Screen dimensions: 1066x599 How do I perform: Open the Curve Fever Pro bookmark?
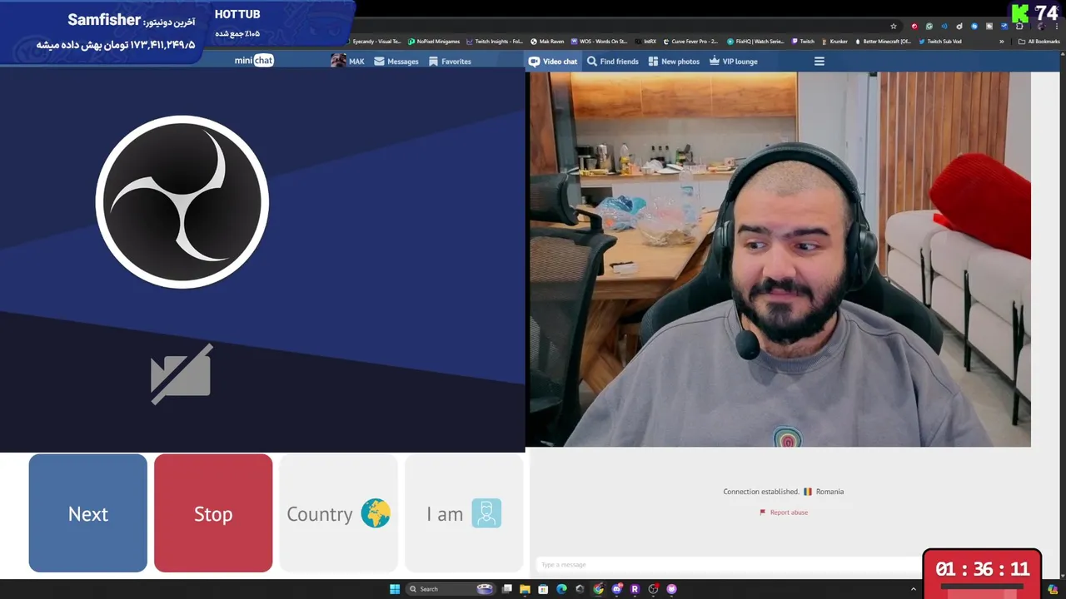(x=690, y=42)
